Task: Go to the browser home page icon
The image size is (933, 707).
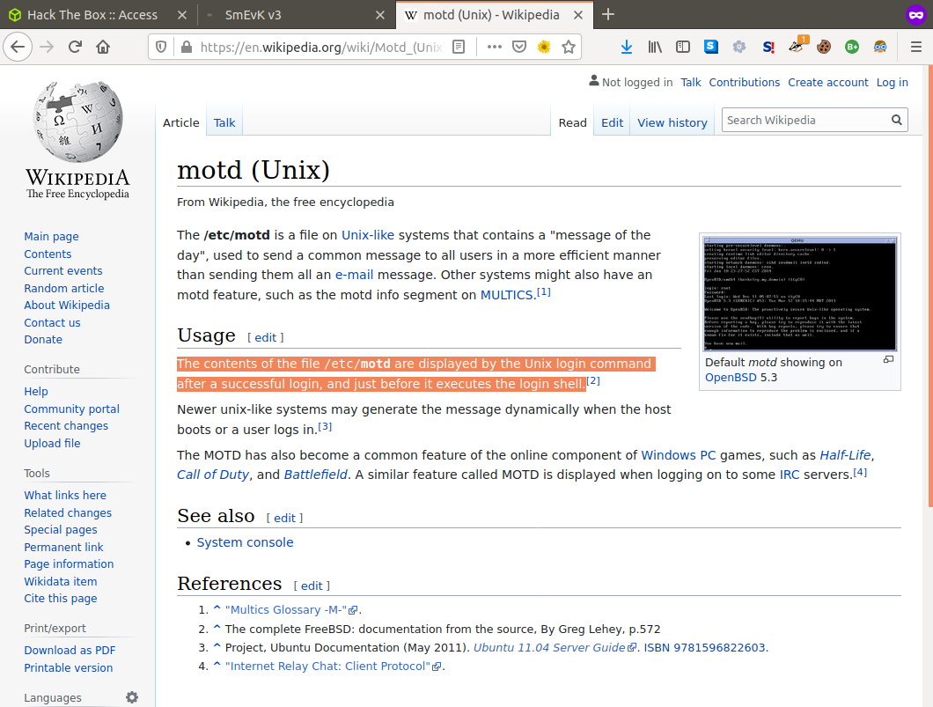Action: pyautogui.click(x=103, y=47)
